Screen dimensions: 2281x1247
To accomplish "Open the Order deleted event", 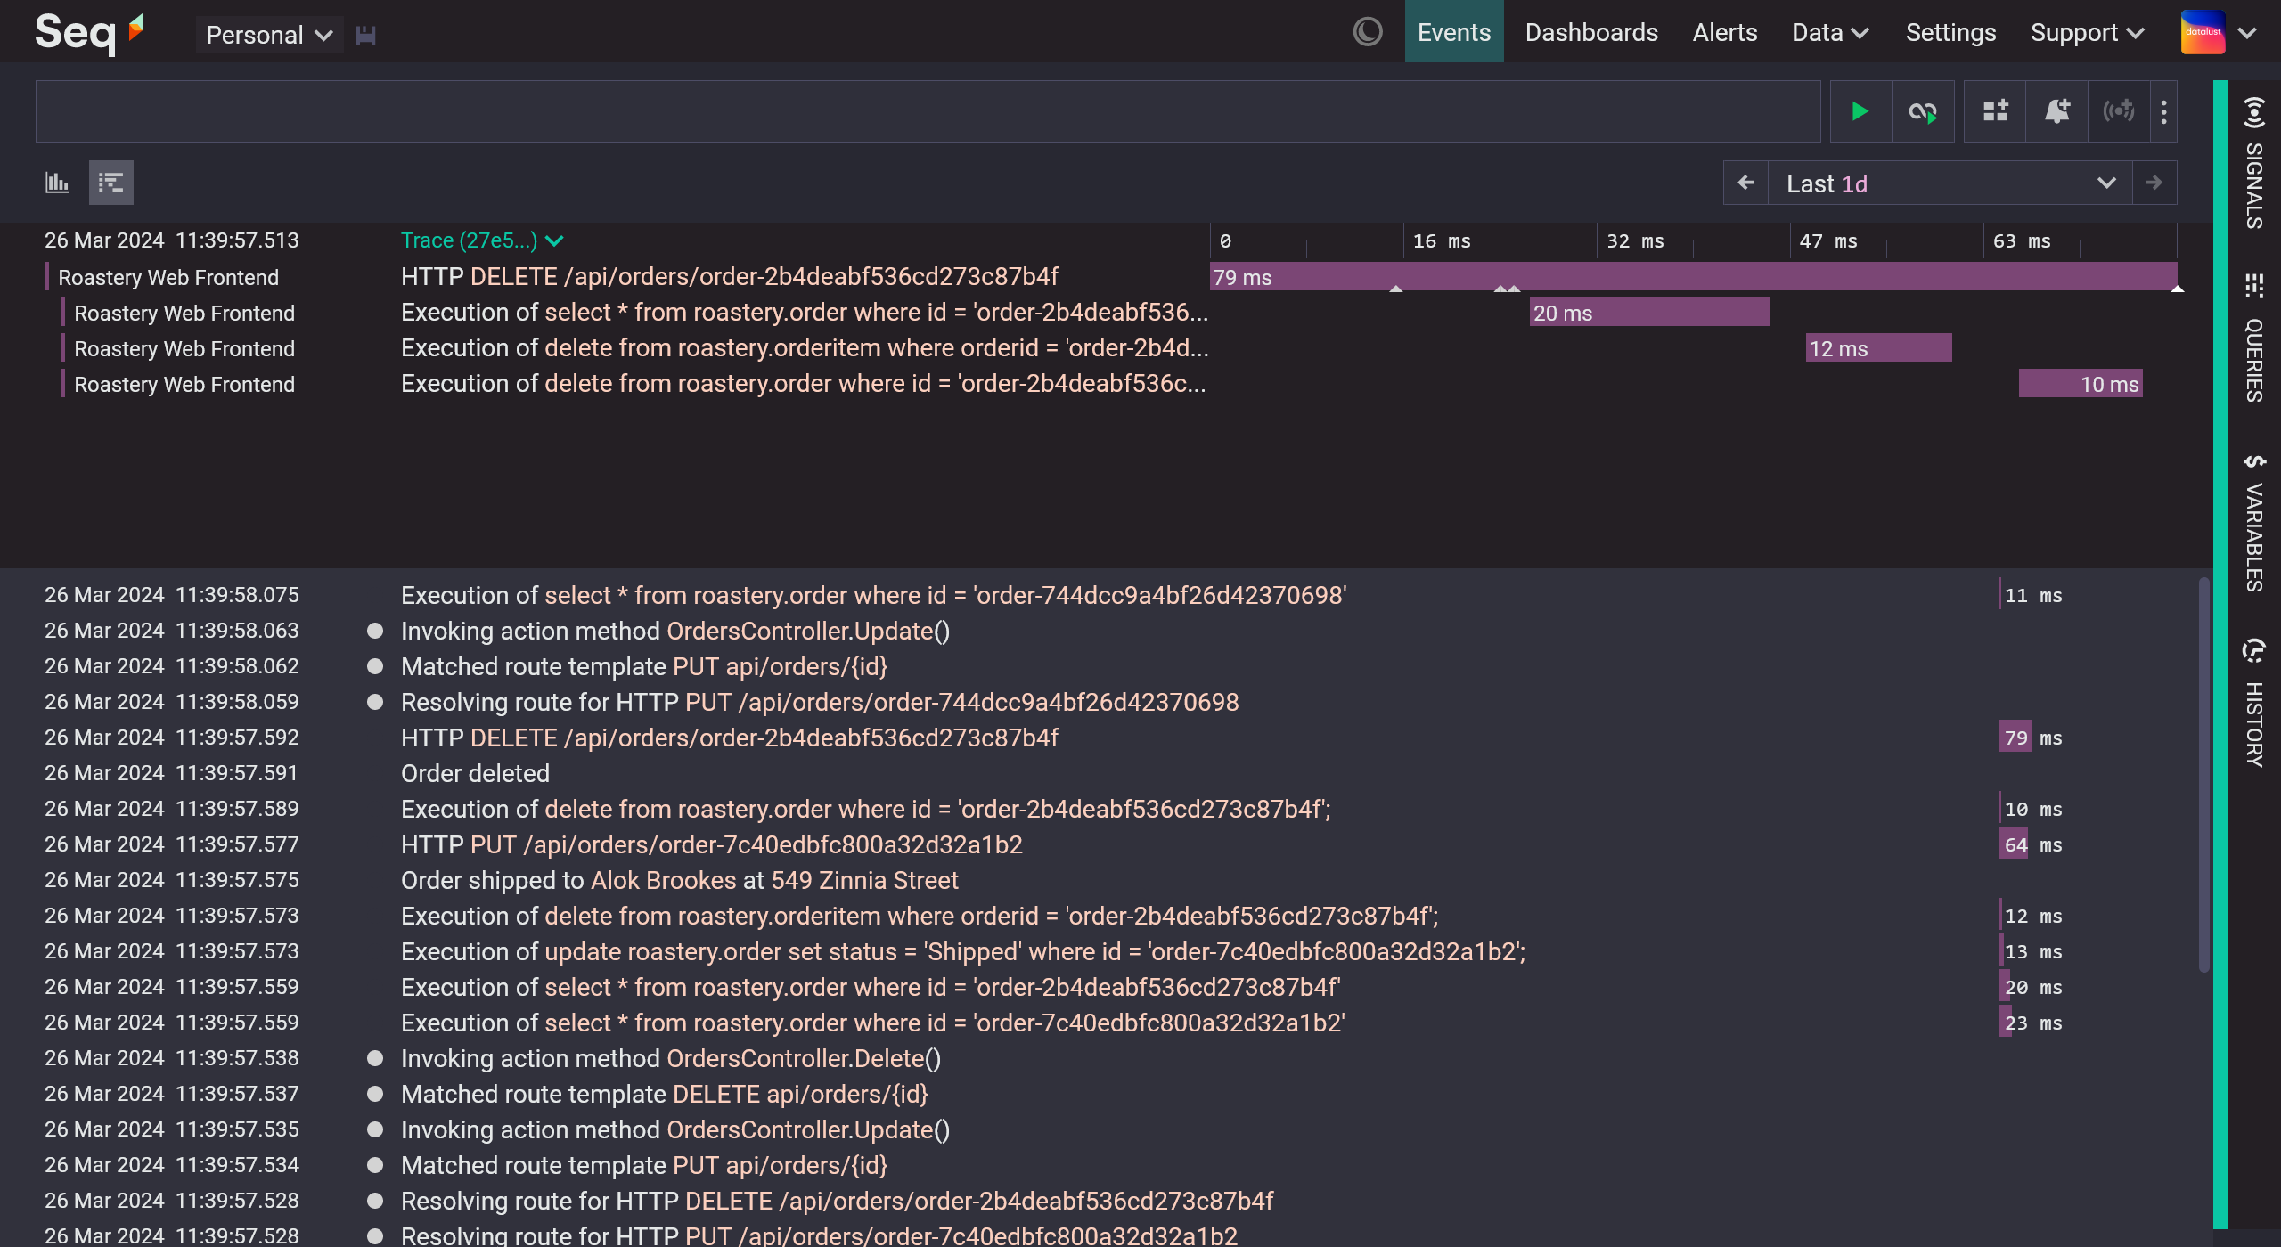I will point(475,773).
